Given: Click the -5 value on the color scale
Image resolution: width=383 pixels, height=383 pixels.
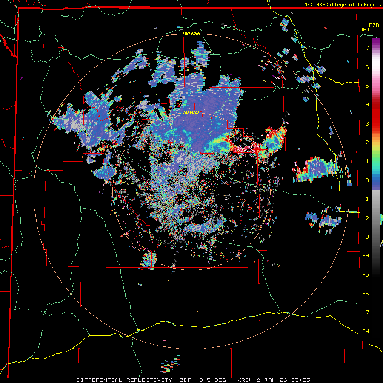Looking at the screenshot, I should pos(366,274).
